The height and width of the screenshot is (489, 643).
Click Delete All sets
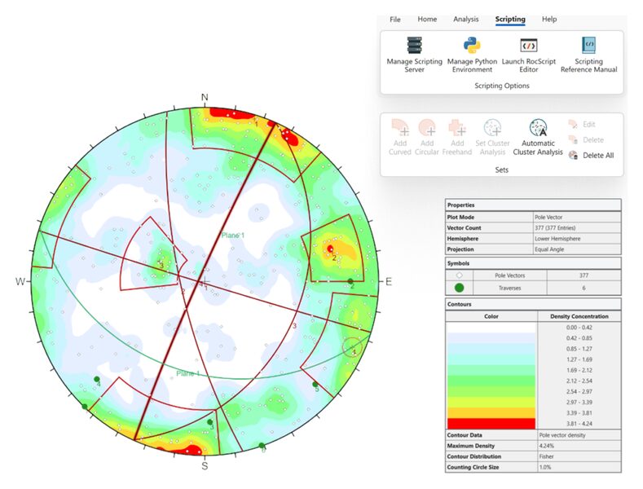point(592,156)
